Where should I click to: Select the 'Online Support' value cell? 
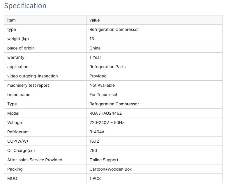point(104,160)
